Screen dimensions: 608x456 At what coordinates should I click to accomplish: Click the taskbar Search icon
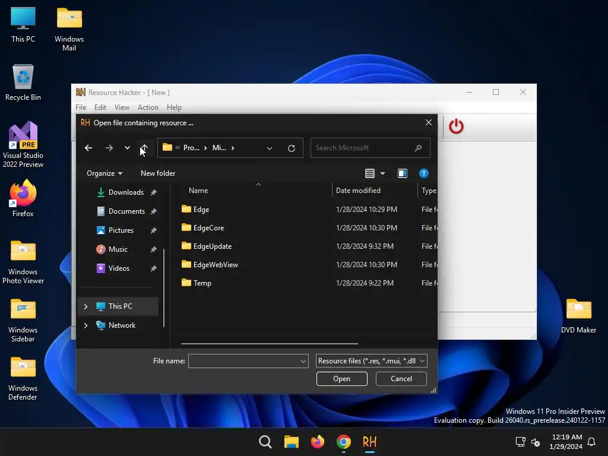point(265,442)
